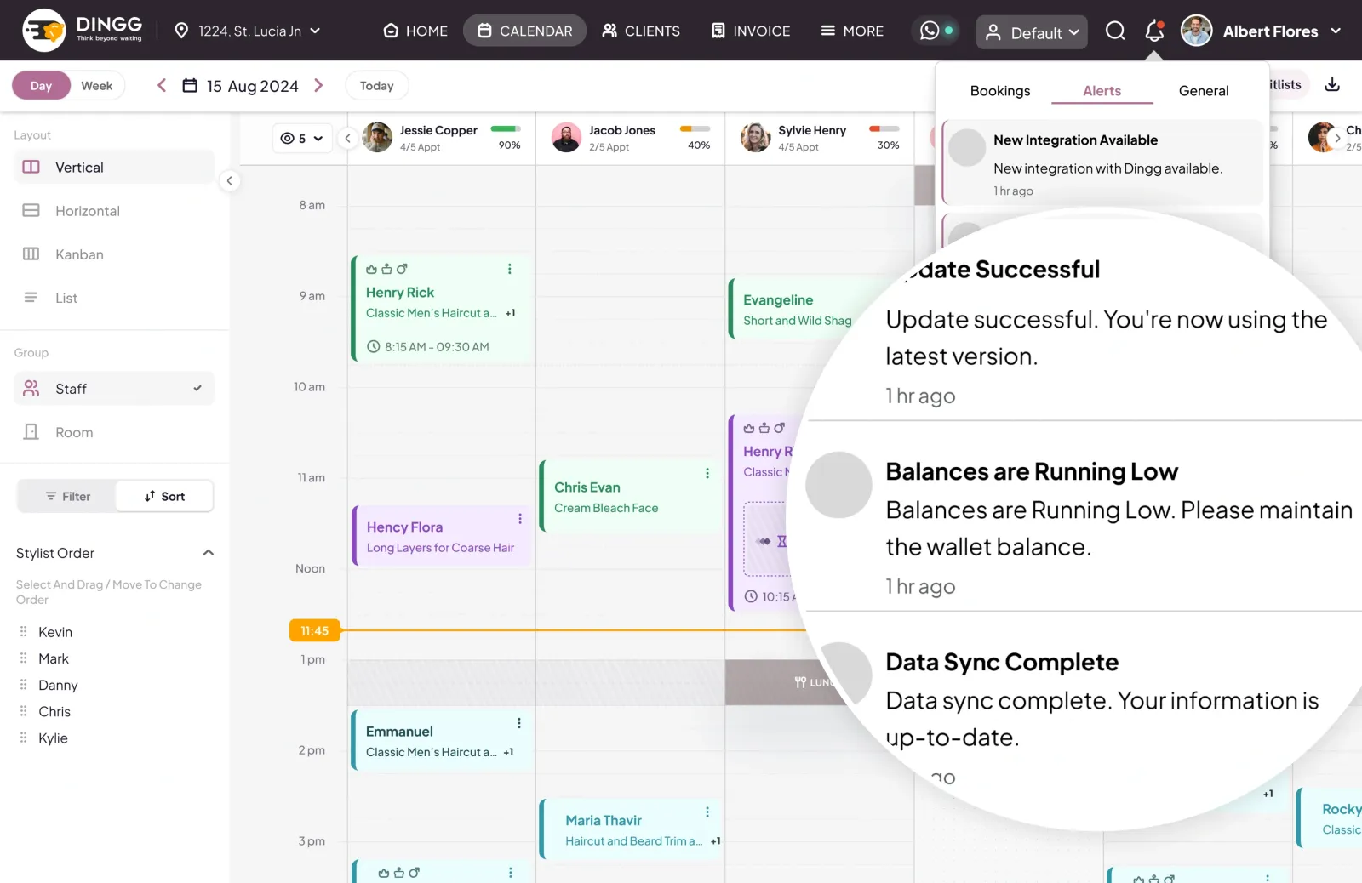Select List layout
Image resolution: width=1362 pixels, height=883 pixels.
click(x=114, y=298)
